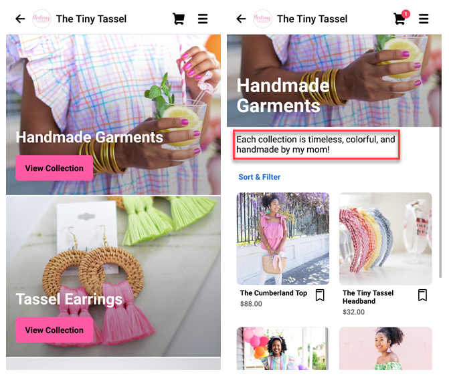This screenshot has height=376, width=449.
Task: Tap Tiny Tassel logo on left screen
Action: coord(41,19)
